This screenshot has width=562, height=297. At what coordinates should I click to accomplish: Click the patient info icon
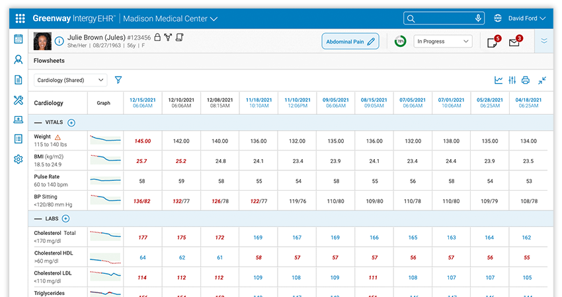coord(60,42)
